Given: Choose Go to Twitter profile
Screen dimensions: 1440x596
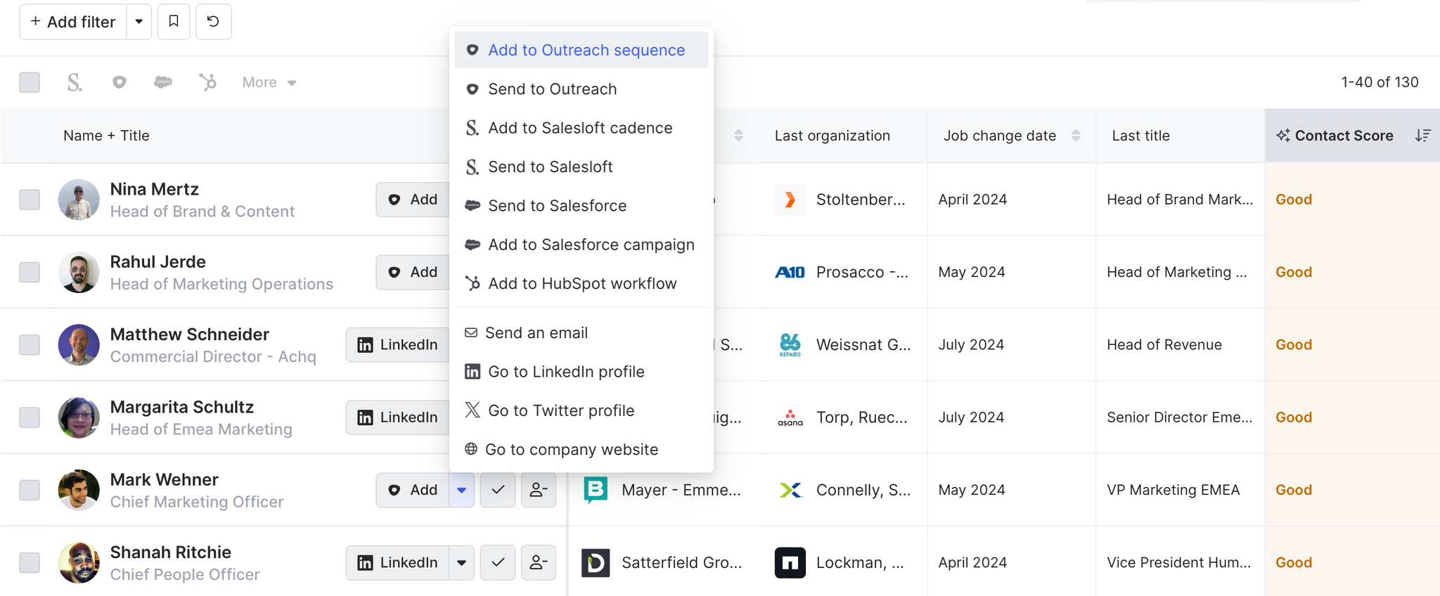Looking at the screenshot, I should pos(581,410).
